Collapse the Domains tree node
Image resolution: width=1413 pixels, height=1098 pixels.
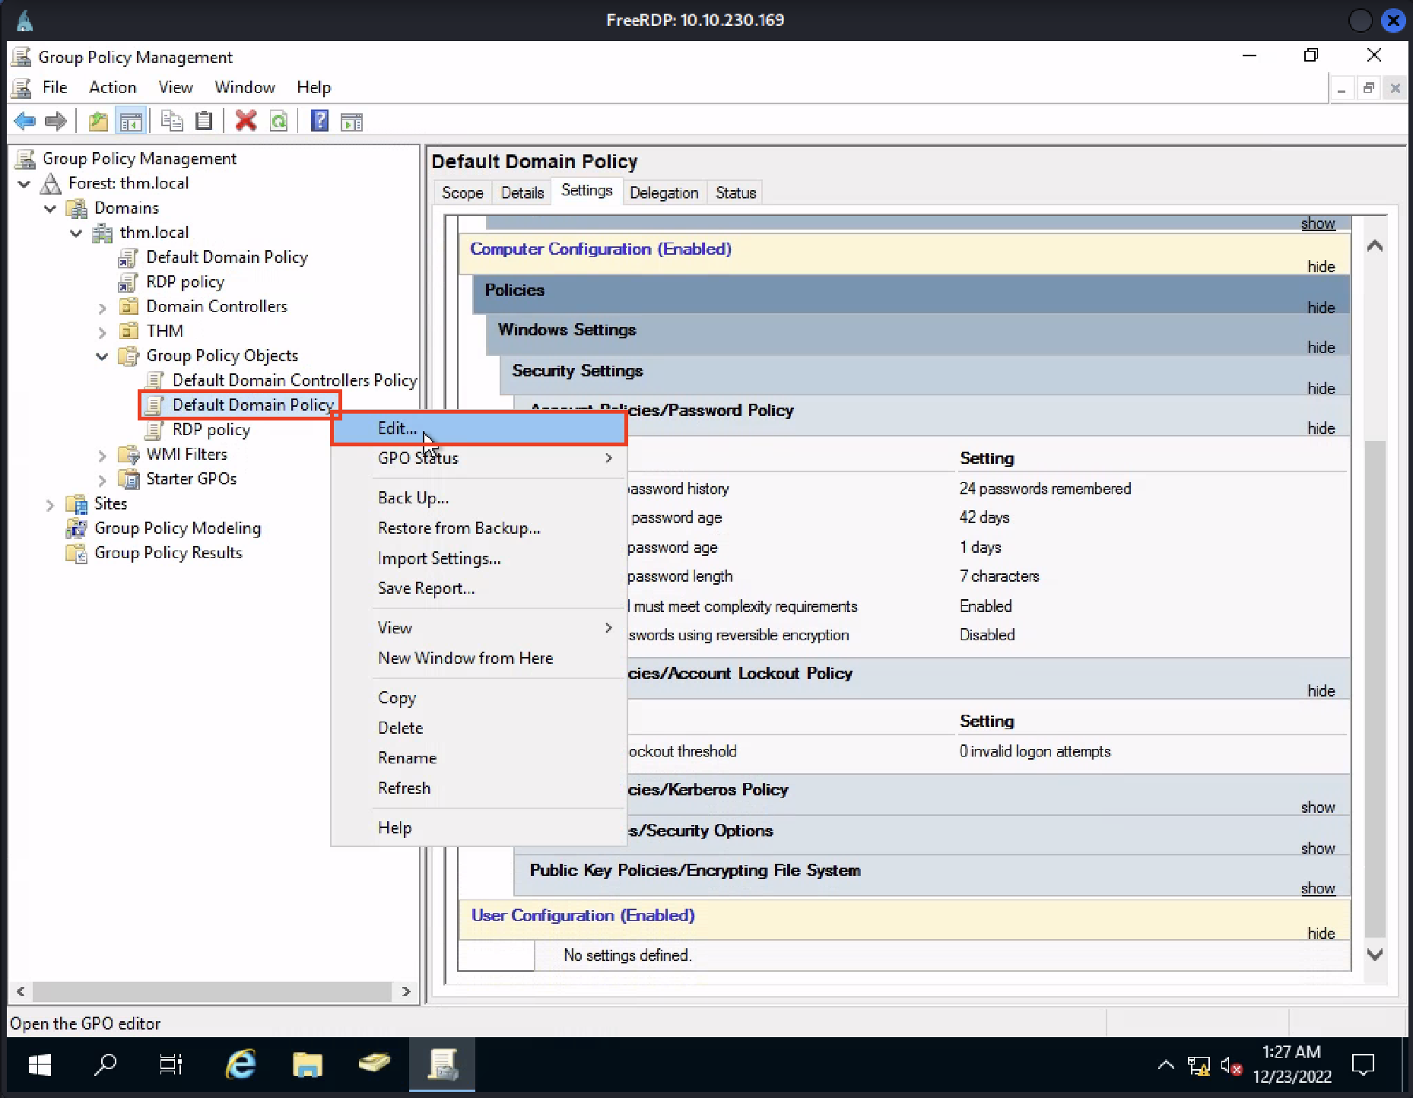click(50, 208)
